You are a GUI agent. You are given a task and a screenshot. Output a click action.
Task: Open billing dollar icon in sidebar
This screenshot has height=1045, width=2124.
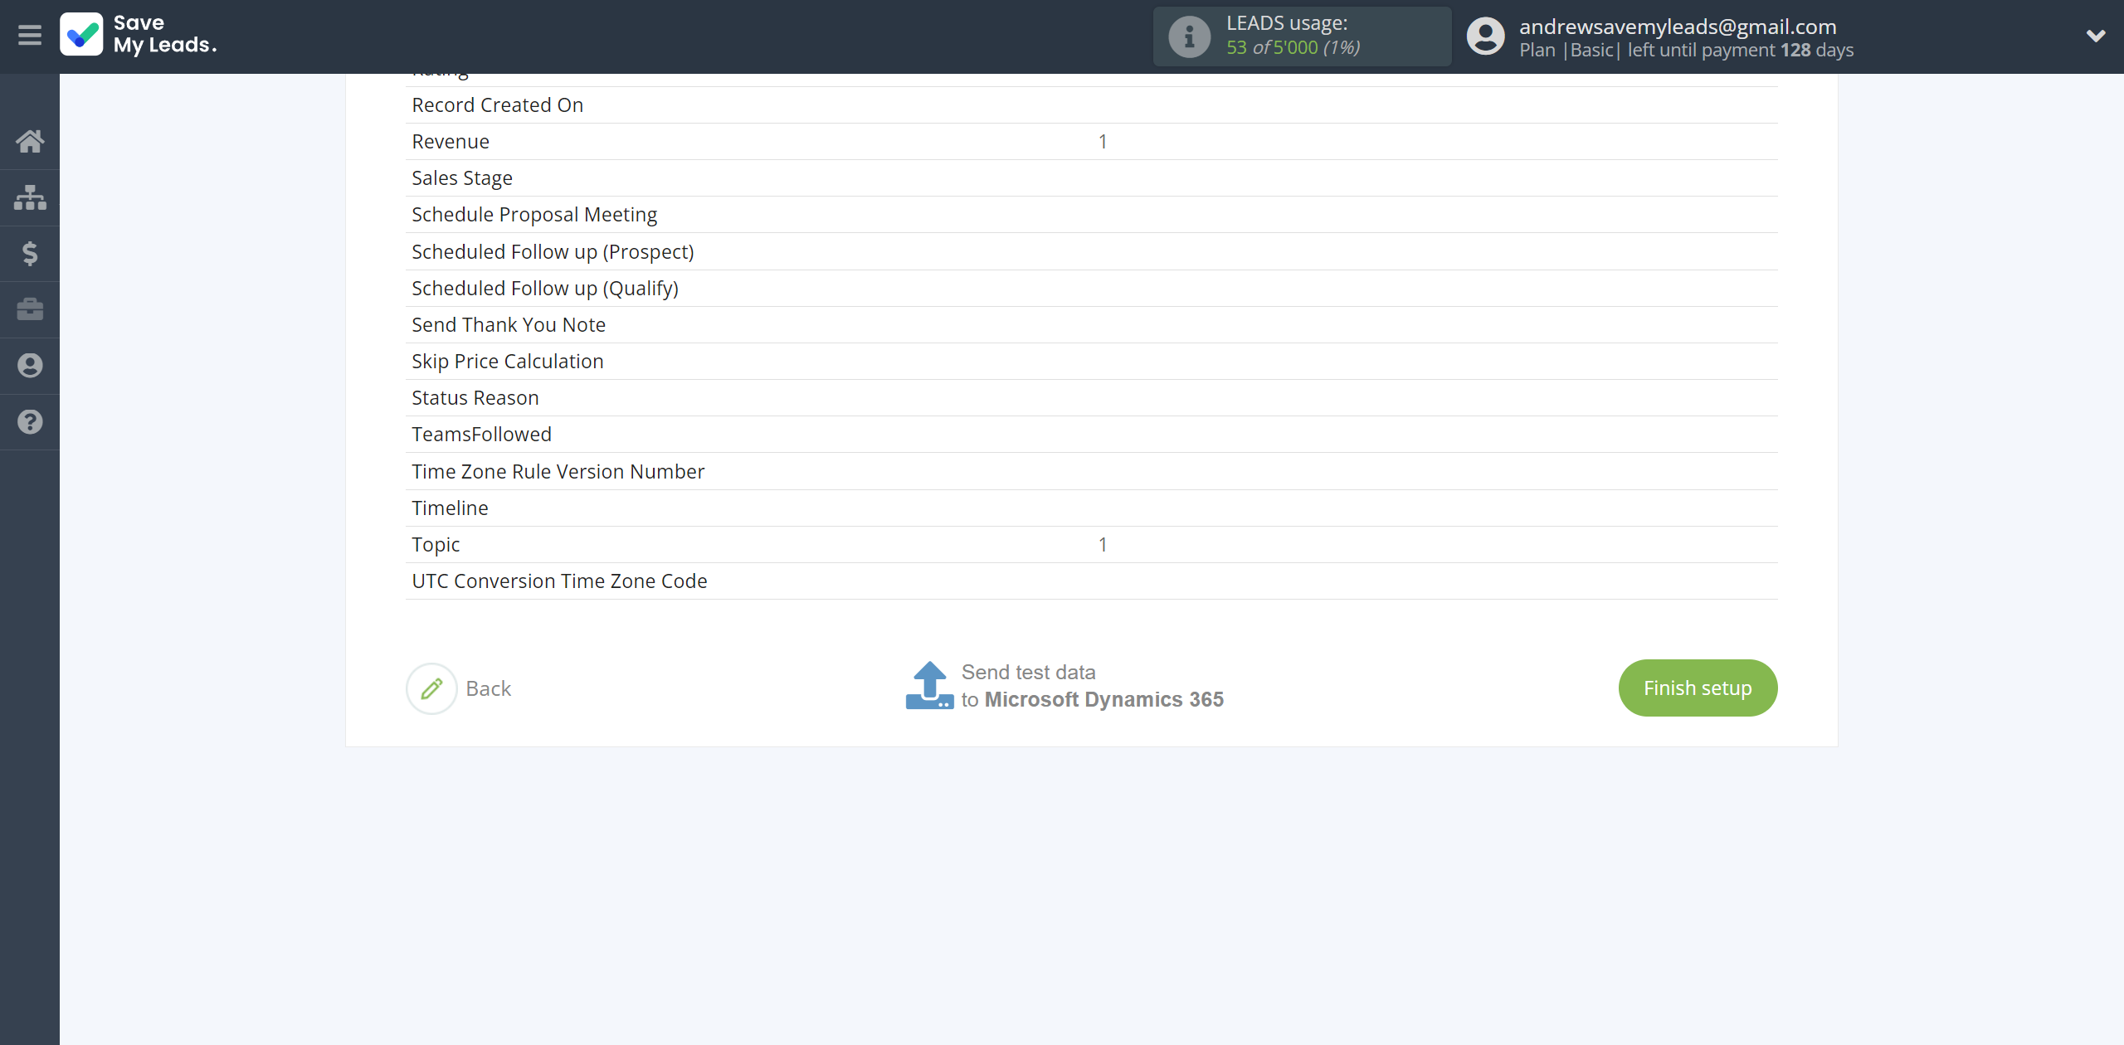30,253
